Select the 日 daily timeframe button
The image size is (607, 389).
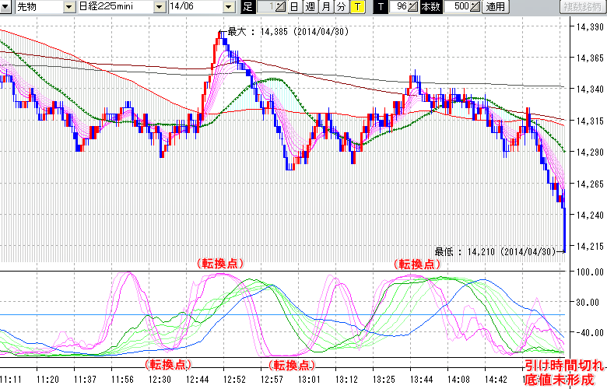coord(293,7)
